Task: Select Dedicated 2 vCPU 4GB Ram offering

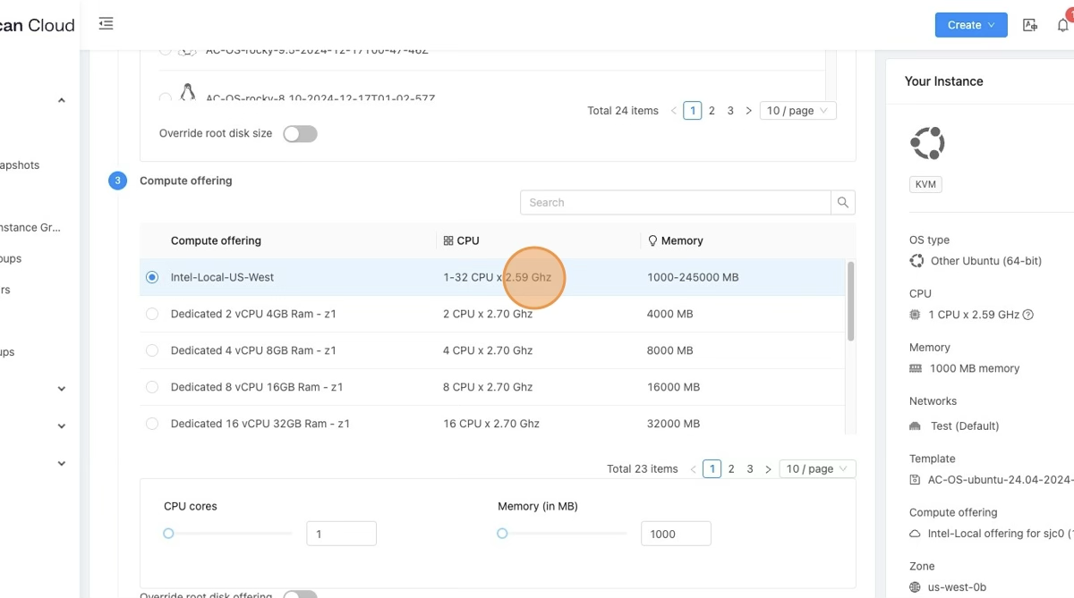Action: pos(152,314)
